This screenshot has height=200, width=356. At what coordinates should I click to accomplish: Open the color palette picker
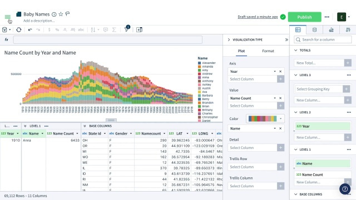click(265, 118)
